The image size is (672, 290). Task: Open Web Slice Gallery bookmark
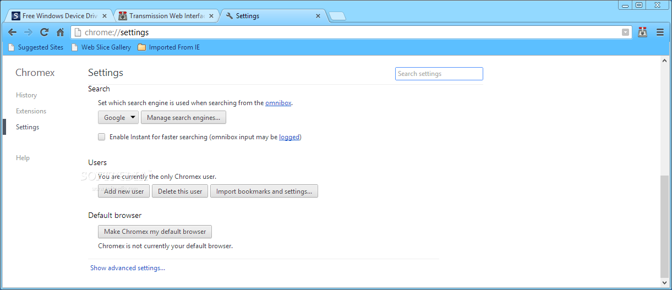pos(101,47)
